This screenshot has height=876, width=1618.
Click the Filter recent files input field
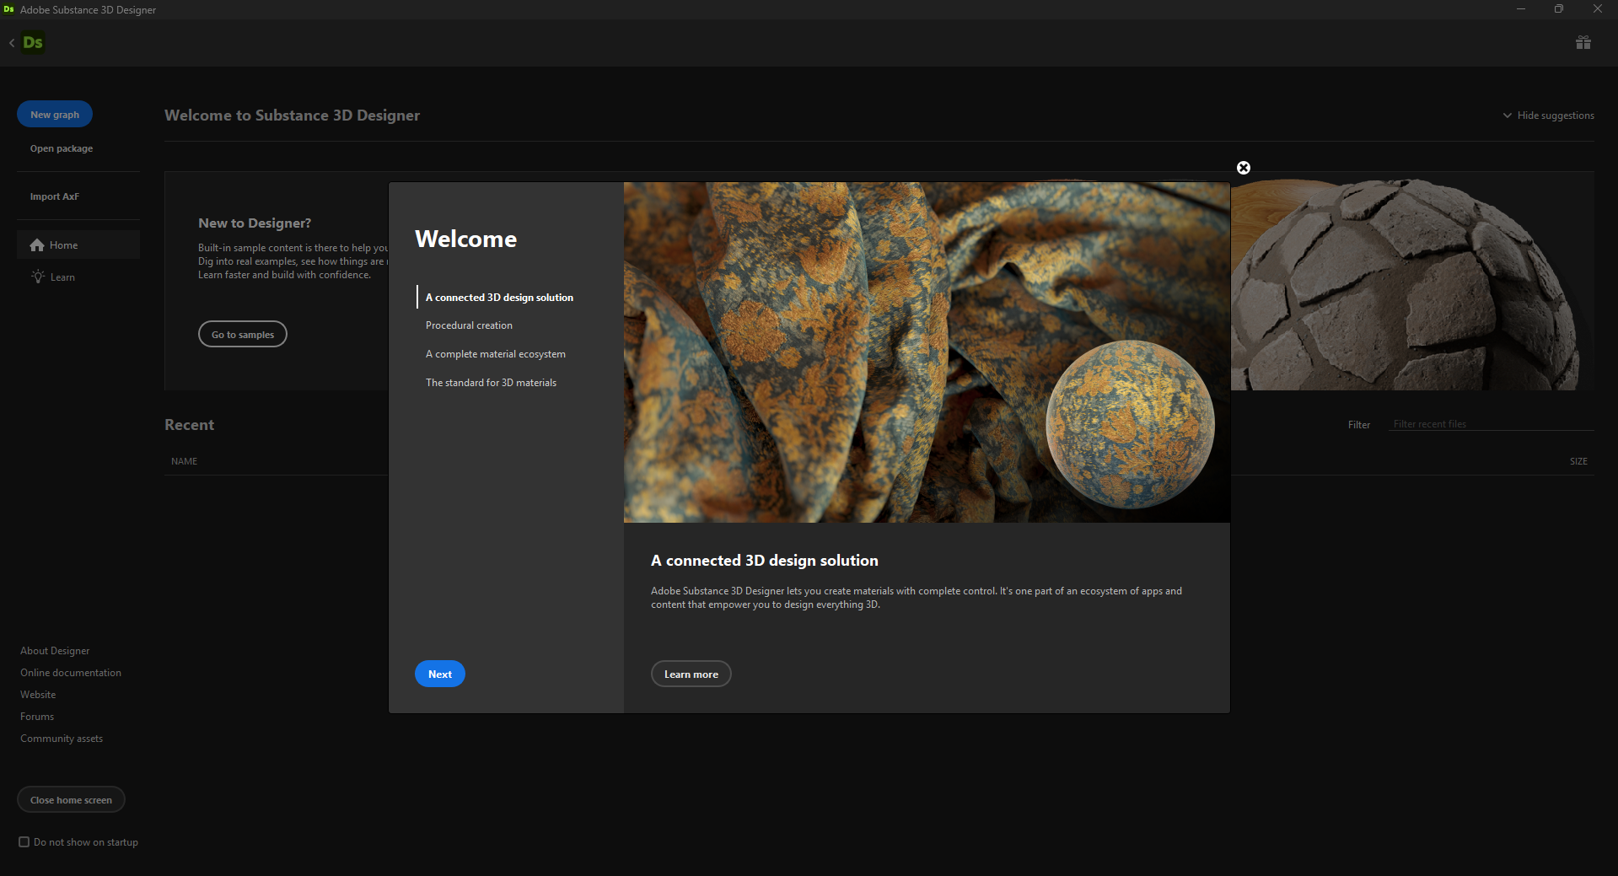pos(1491,424)
